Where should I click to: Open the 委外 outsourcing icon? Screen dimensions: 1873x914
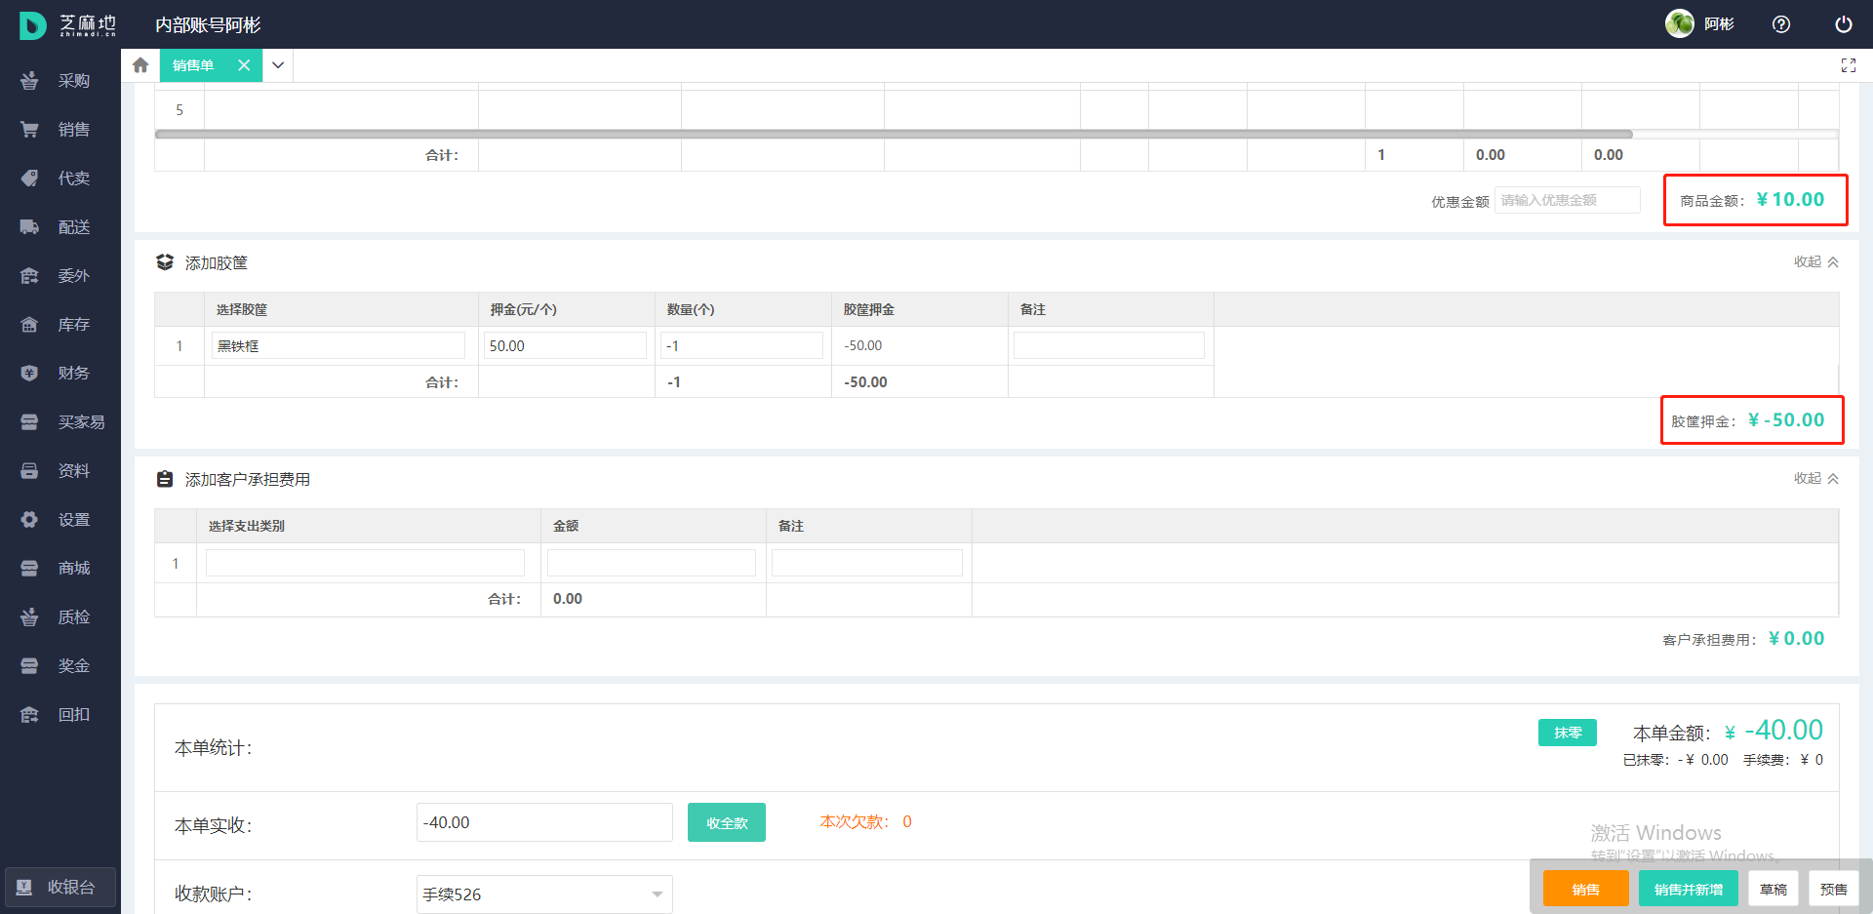coord(29,276)
